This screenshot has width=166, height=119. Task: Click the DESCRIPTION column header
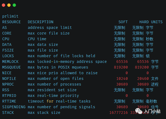click(41, 22)
